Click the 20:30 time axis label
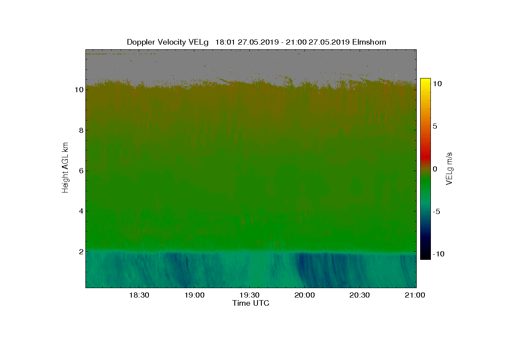Screen dimensions: 515x343 (x=360, y=295)
